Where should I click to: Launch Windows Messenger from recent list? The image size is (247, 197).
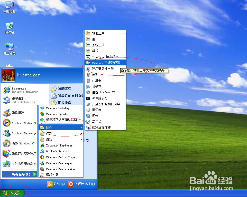coord(20,133)
